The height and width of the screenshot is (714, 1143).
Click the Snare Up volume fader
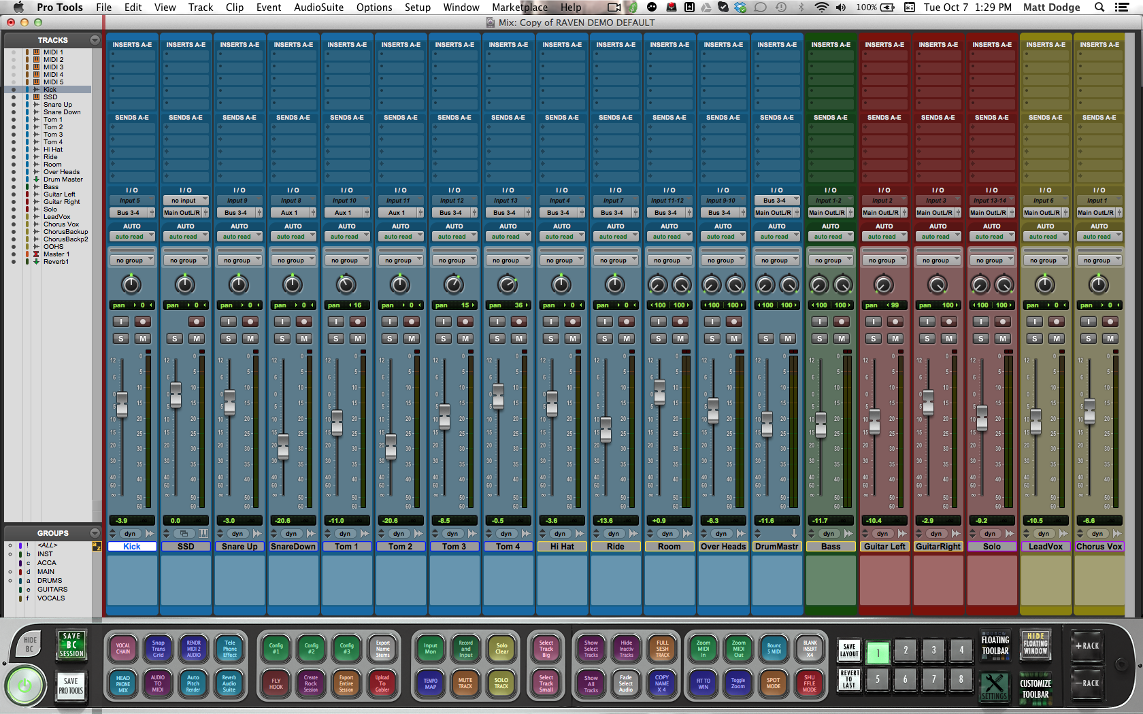[229, 402]
